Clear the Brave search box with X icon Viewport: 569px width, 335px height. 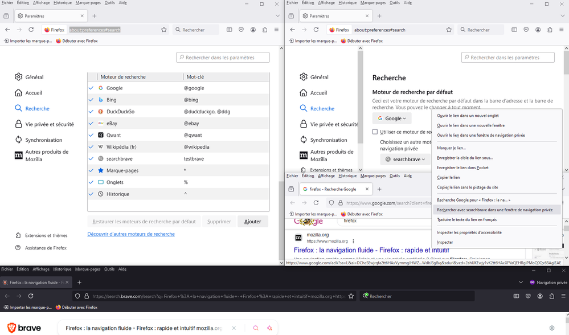[x=234, y=328]
